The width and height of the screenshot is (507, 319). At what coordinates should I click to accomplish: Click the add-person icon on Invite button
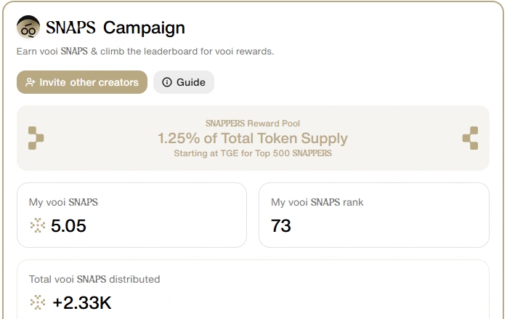(x=31, y=82)
